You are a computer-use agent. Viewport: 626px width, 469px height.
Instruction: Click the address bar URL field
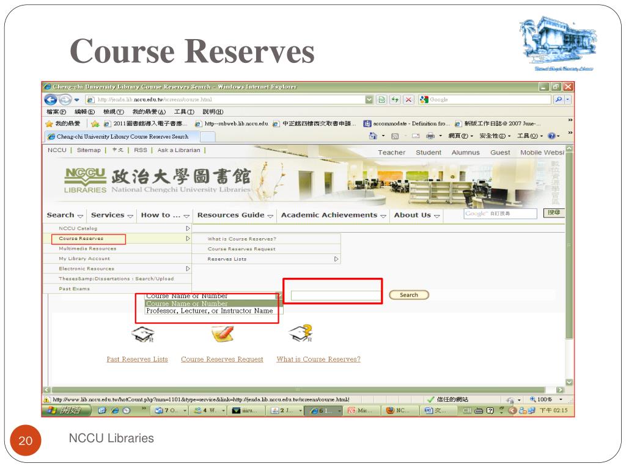[225, 100]
